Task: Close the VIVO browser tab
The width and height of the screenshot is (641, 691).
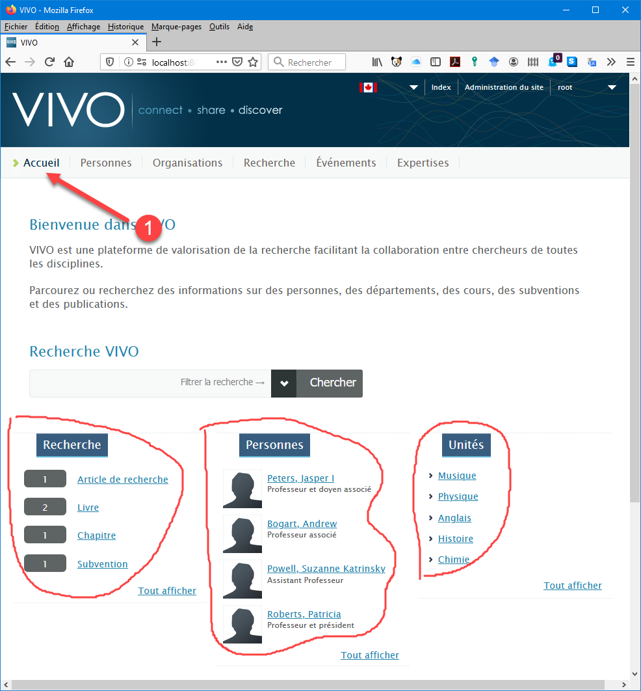Action: (x=135, y=43)
